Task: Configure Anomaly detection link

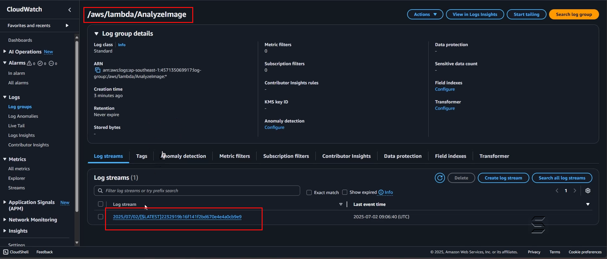Action: coord(274,127)
